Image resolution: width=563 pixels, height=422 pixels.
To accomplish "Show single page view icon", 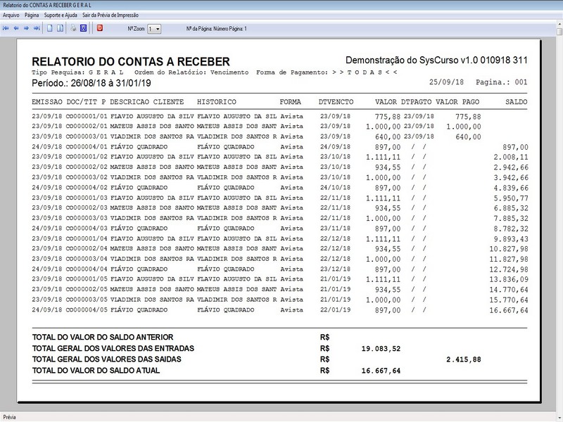I will coord(50,28).
